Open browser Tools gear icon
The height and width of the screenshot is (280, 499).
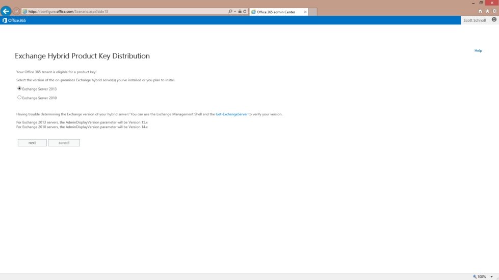494,11
